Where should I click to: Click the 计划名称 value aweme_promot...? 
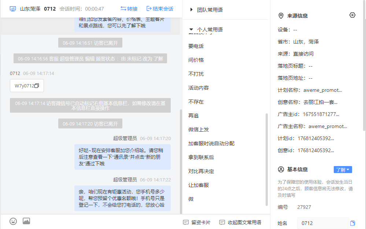coord(322,90)
